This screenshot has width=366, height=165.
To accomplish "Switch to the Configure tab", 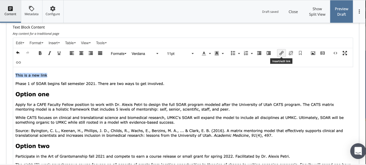I will (x=53, y=11).
